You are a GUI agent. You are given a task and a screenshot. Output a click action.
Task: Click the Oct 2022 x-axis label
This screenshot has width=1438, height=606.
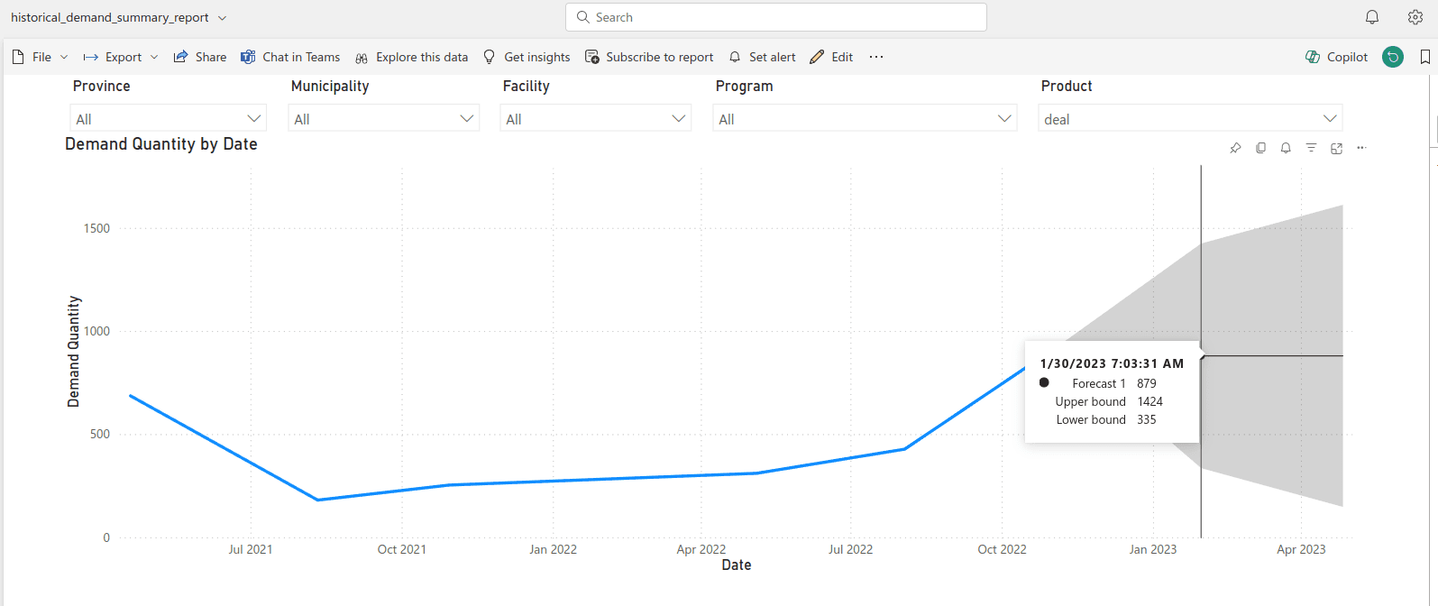tap(1002, 549)
